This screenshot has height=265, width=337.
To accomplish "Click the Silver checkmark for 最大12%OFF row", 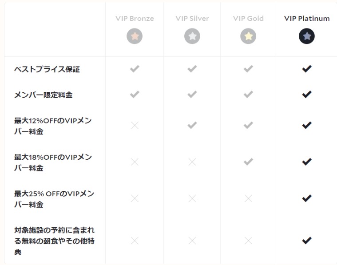I will [x=192, y=125].
